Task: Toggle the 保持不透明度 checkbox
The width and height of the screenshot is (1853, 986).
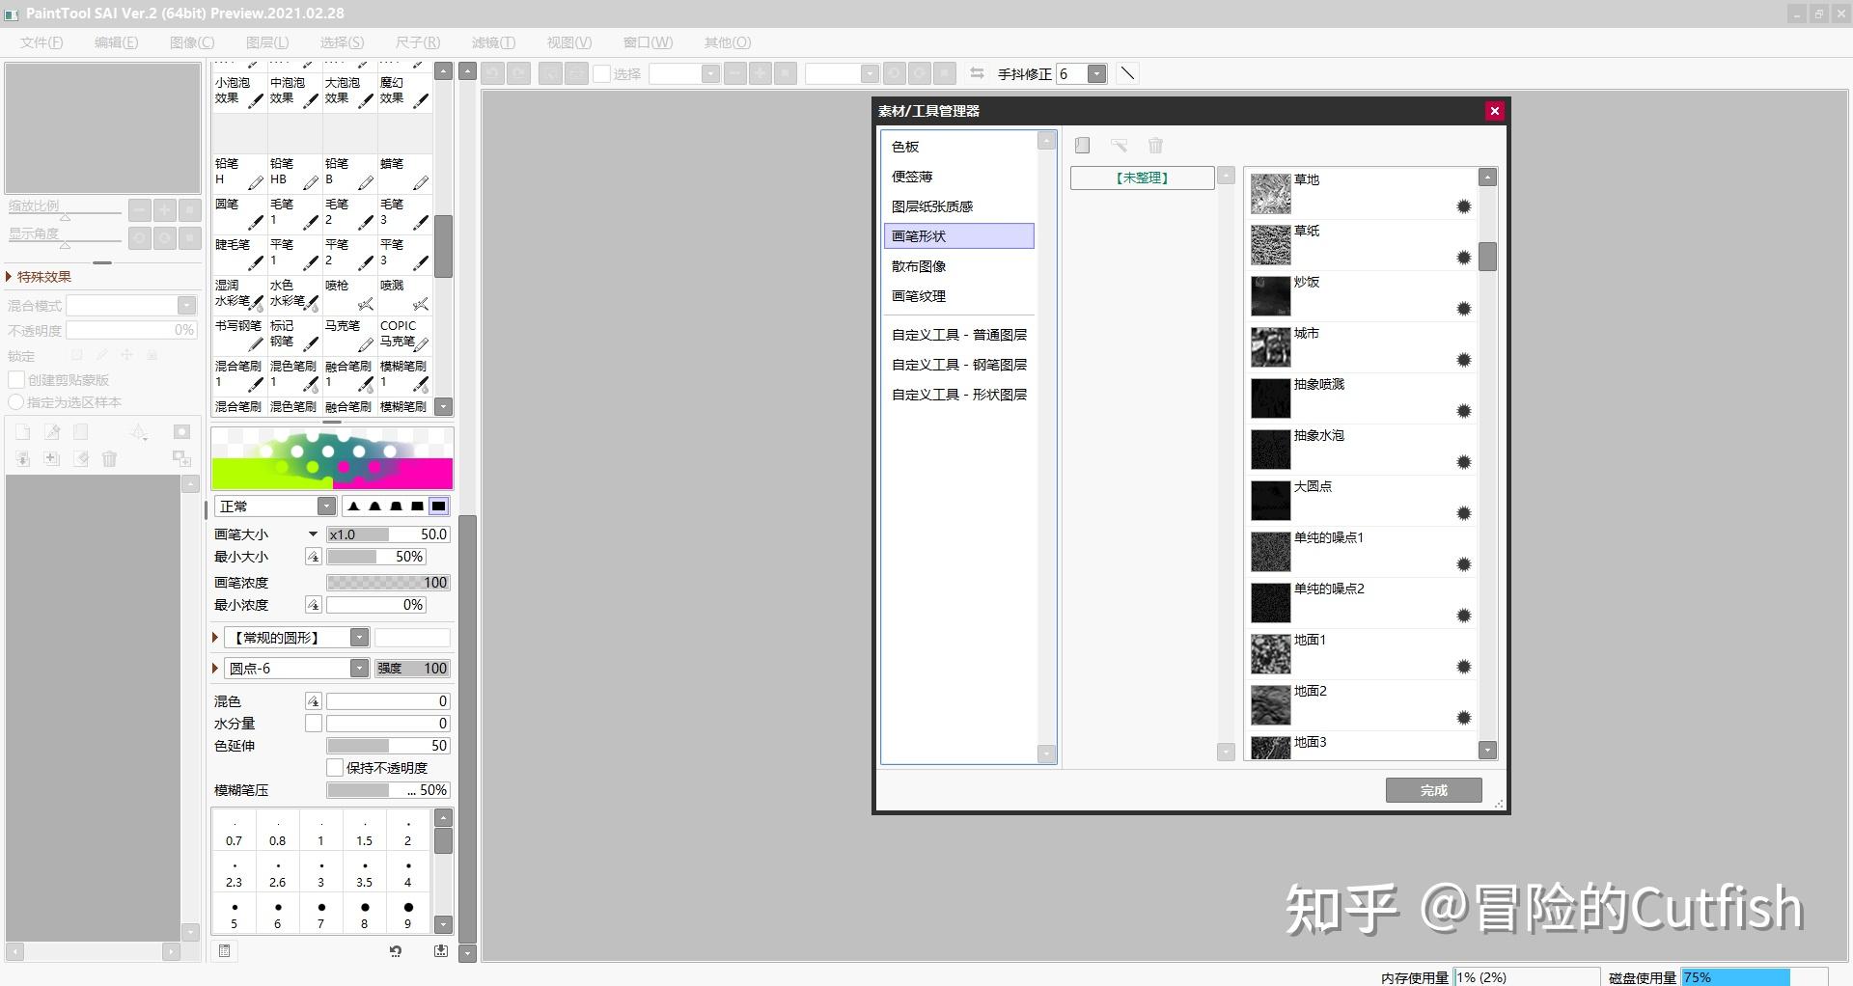Action: tap(335, 767)
